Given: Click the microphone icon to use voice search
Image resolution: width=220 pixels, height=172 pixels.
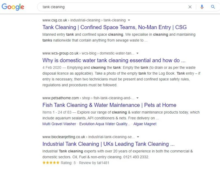Looking at the screenshot, I should click(202, 7).
